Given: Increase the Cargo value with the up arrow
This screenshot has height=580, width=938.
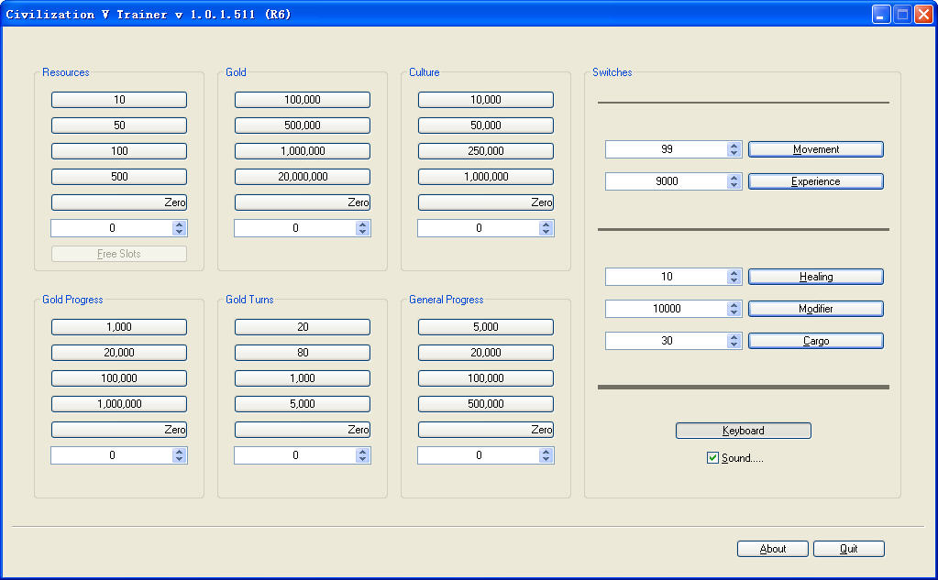Looking at the screenshot, I should tap(734, 337).
